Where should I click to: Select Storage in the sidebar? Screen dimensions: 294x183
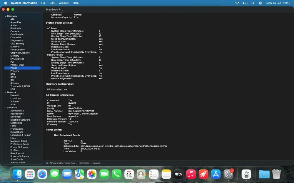[x=15, y=83]
